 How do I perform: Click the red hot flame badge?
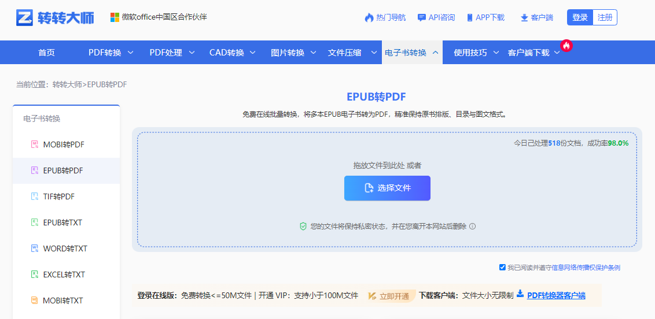coord(566,46)
